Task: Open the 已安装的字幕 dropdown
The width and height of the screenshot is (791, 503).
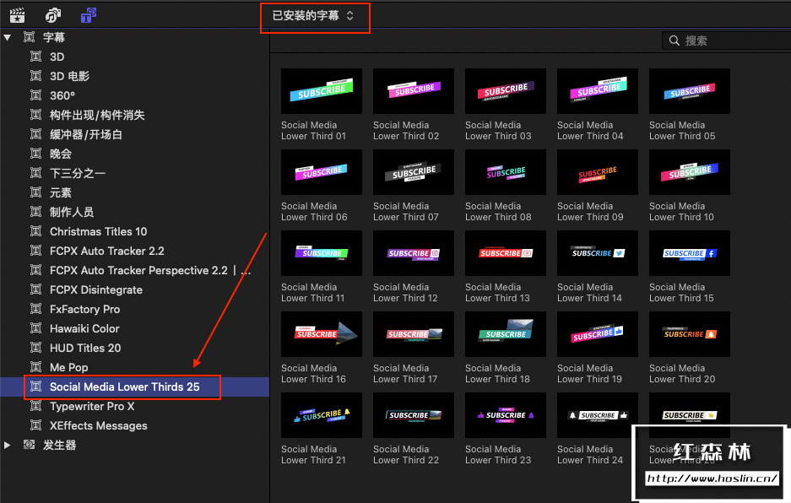Action: point(313,16)
